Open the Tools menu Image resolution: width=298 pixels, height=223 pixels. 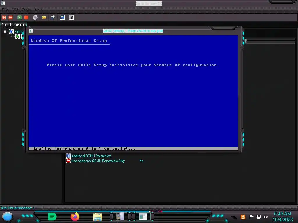(x=26, y=10)
